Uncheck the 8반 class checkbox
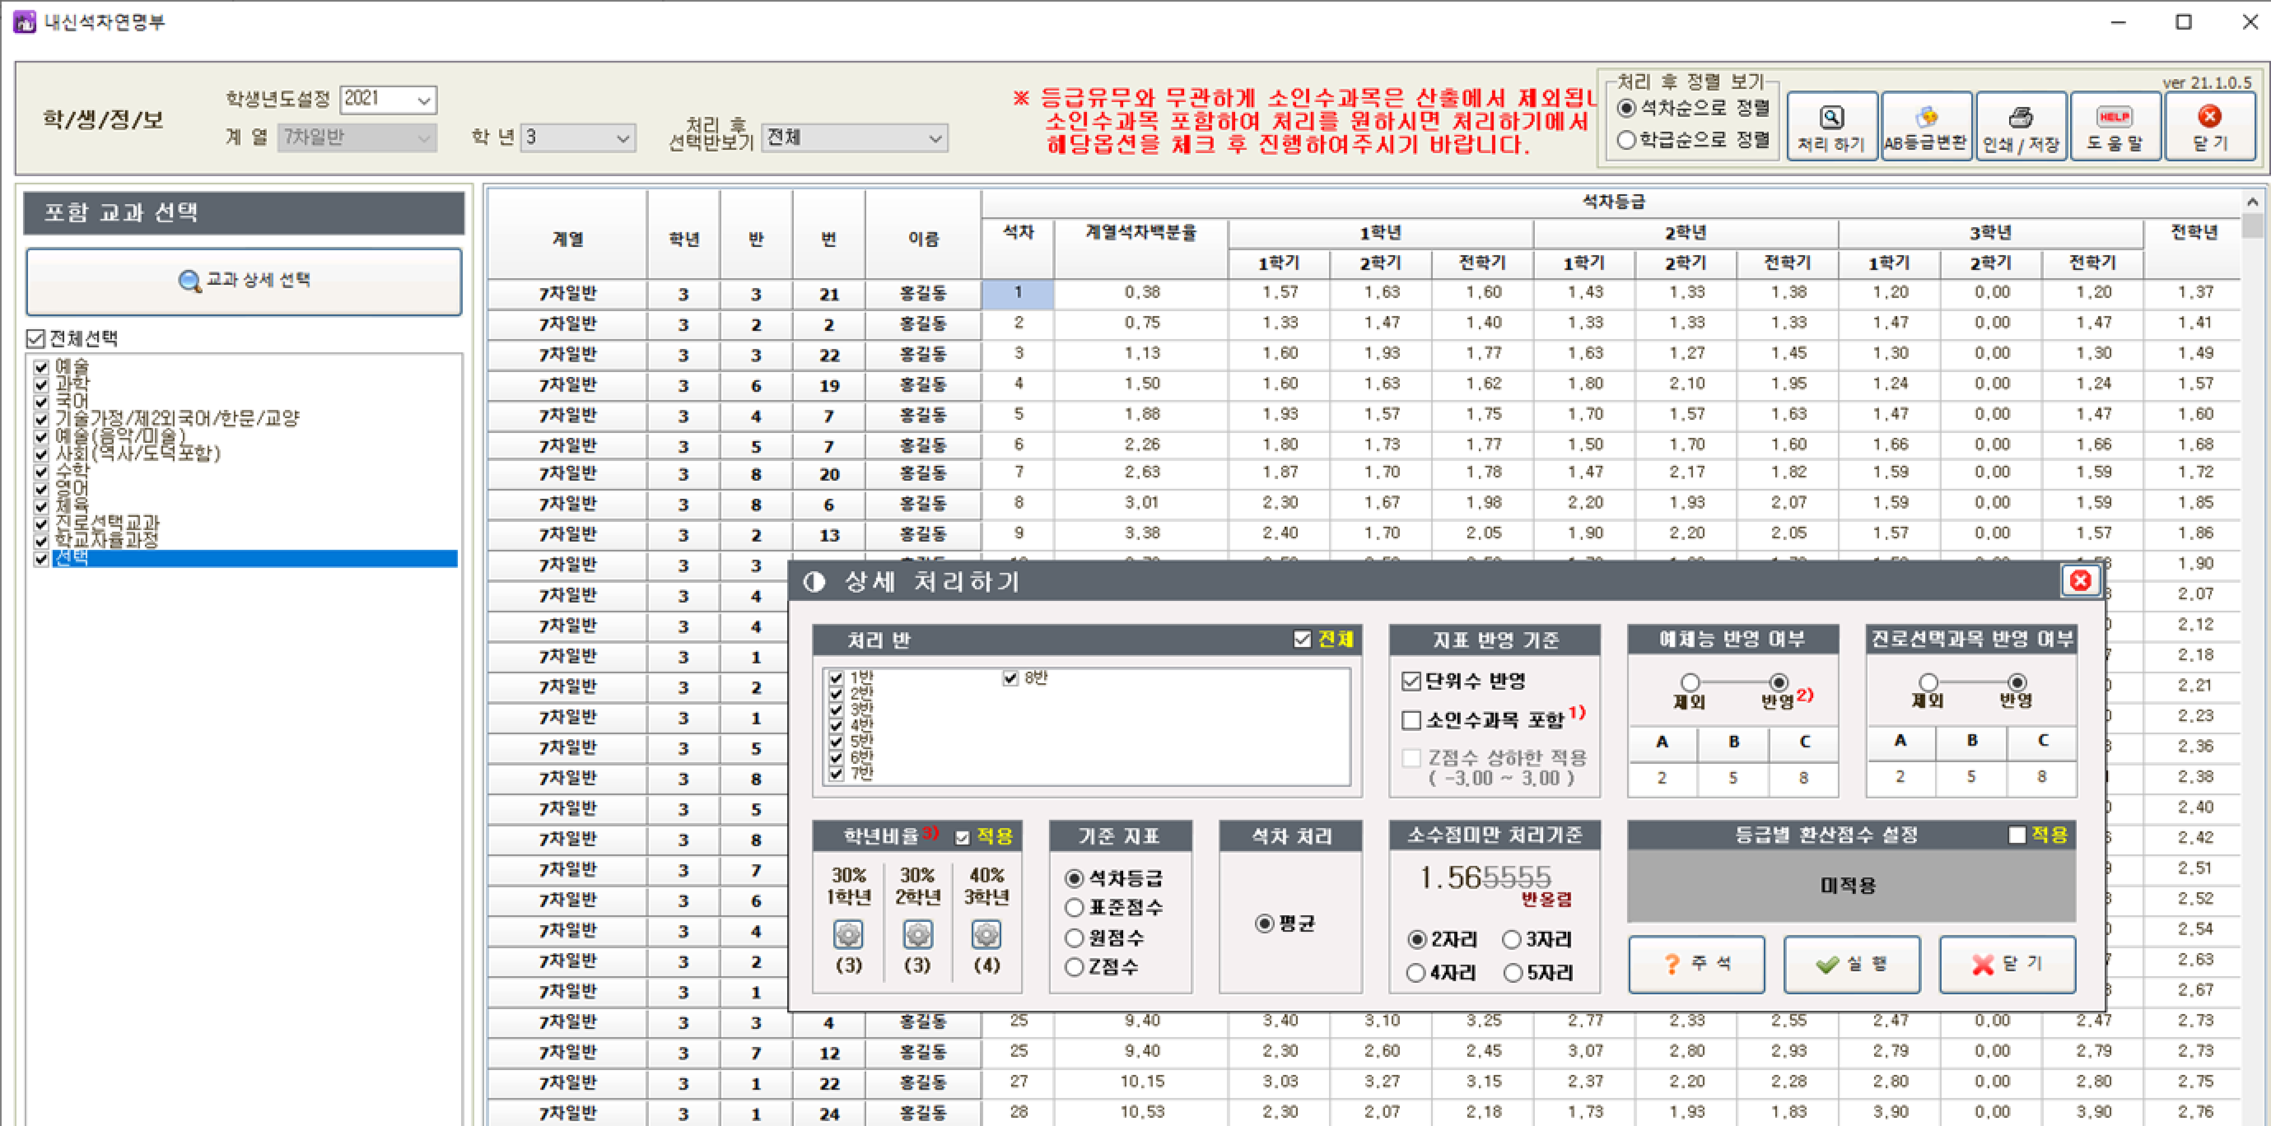The width and height of the screenshot is (2271, 1126). coord(1010,677)
